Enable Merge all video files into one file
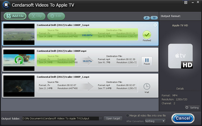Viewport: 202px width, 126px height. click(x=128, y=116)
